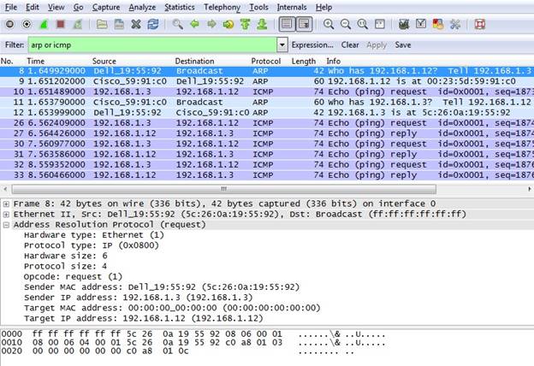This screenshot has height=366, width=534.
Task: Find a packet using magnifier icon
Action: point(177,24)
